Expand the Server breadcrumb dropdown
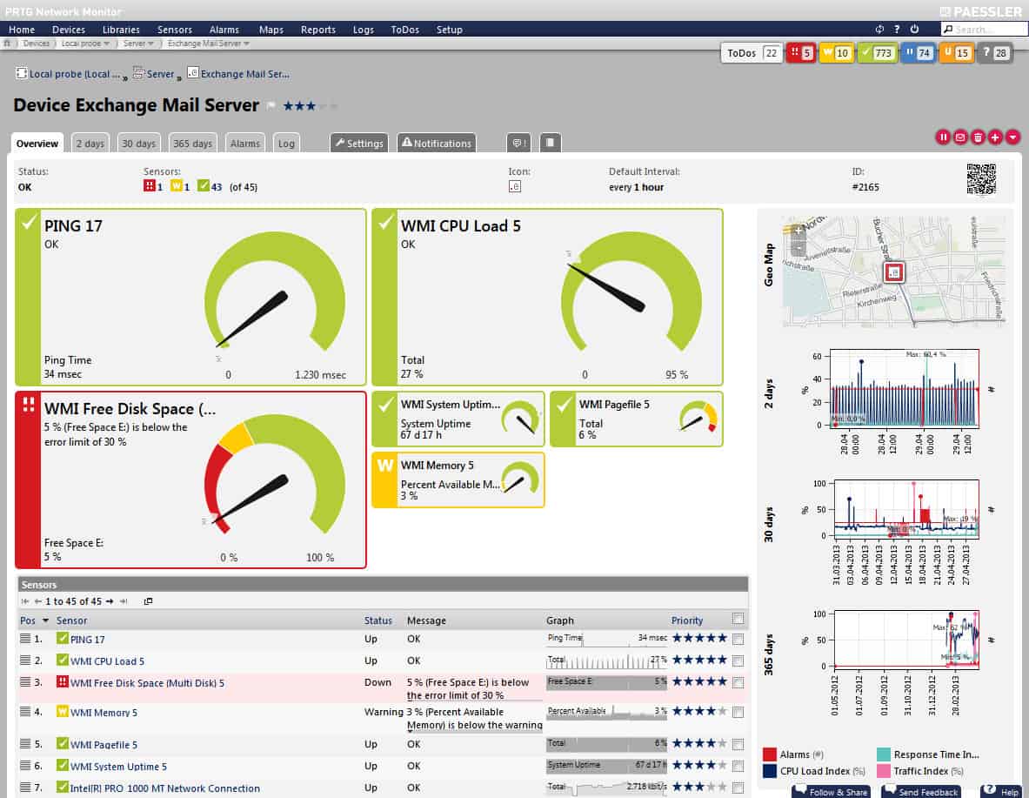Screen dimensions: 1029x798 pos(150,44)
